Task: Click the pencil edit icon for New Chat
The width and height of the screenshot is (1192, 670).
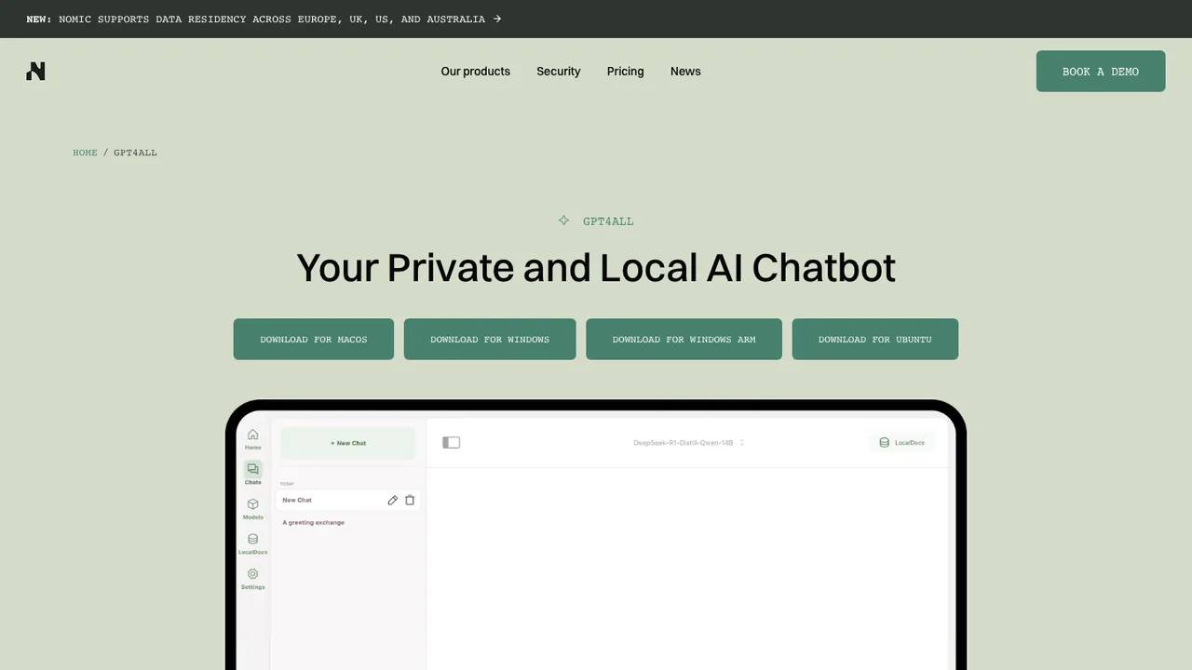Action: [x=393, y=500]
